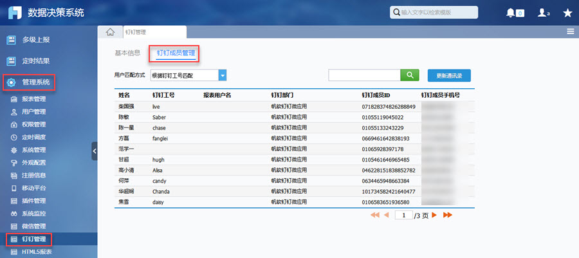
Task: Click the 微信管理 icon
Action: [x=14, y=226]
